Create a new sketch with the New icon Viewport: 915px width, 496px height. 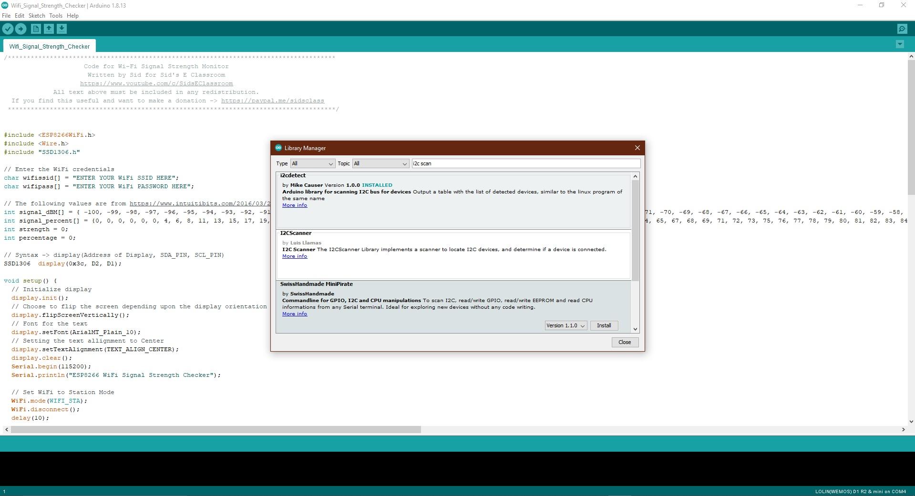[x=36, y=29]
